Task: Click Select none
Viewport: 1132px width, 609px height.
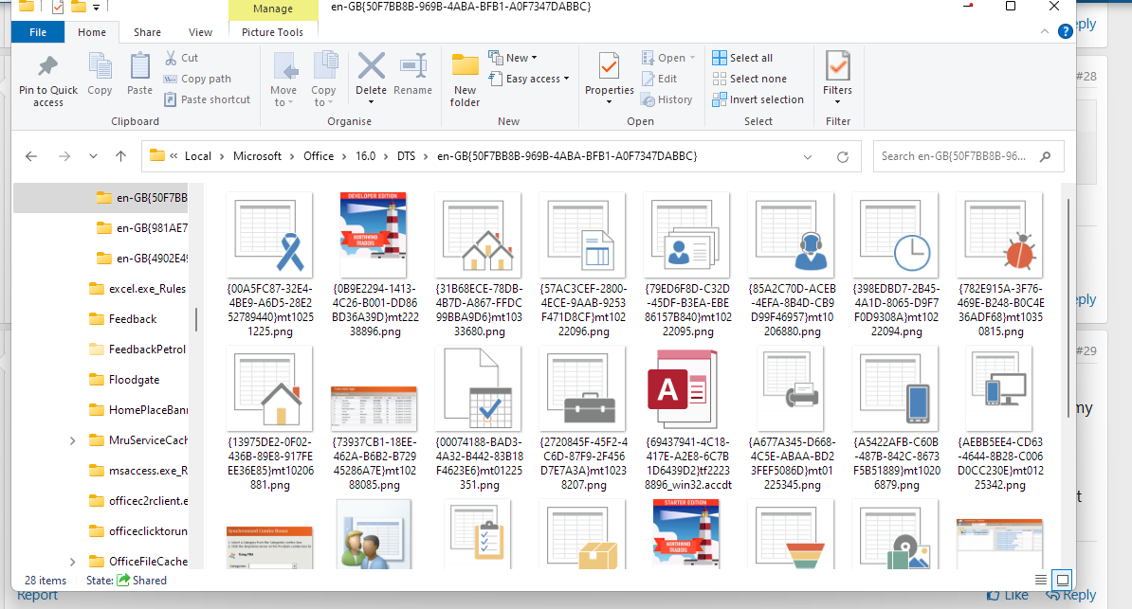Action: pyautogui.click(x=749, y=79)
